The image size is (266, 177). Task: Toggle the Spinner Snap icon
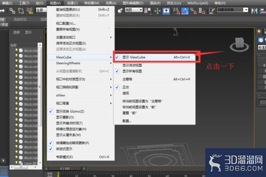202,11
